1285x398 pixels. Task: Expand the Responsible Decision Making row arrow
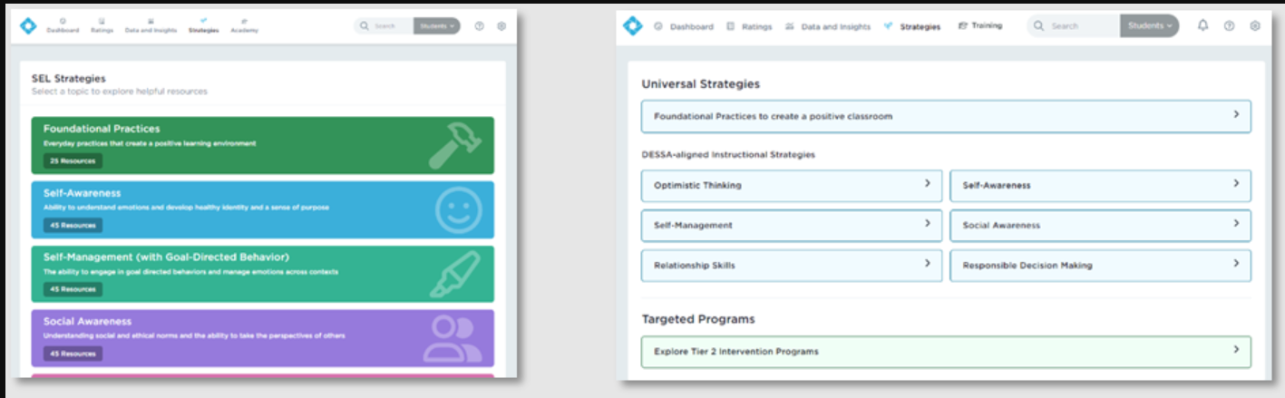[x=1236, y=264]
